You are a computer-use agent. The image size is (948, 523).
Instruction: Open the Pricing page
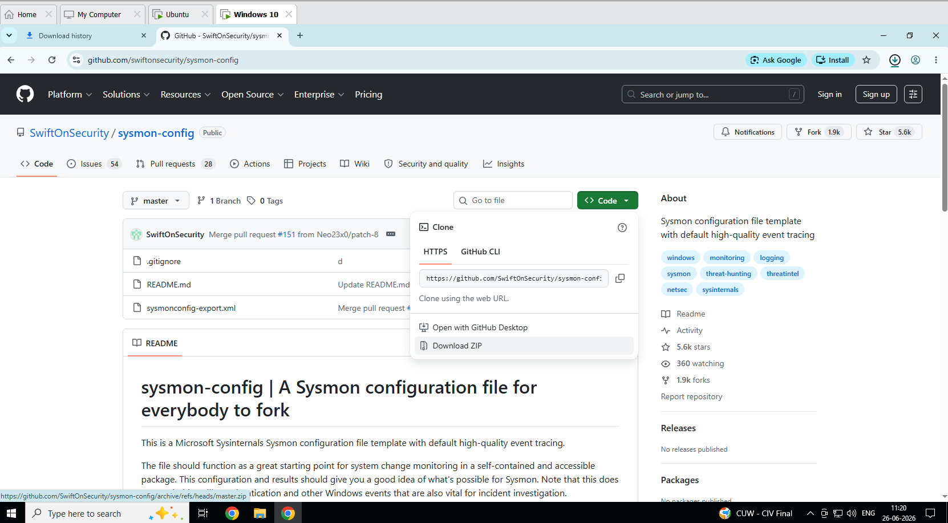368,95
